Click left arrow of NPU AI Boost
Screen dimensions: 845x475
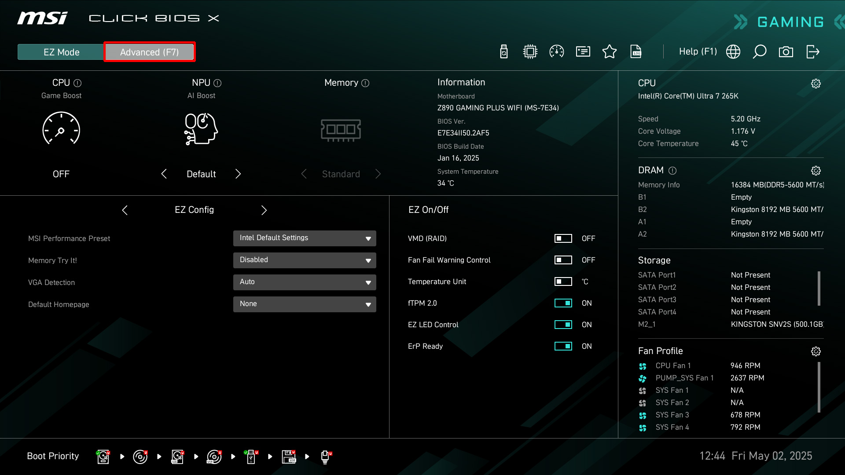coord(164,174)
